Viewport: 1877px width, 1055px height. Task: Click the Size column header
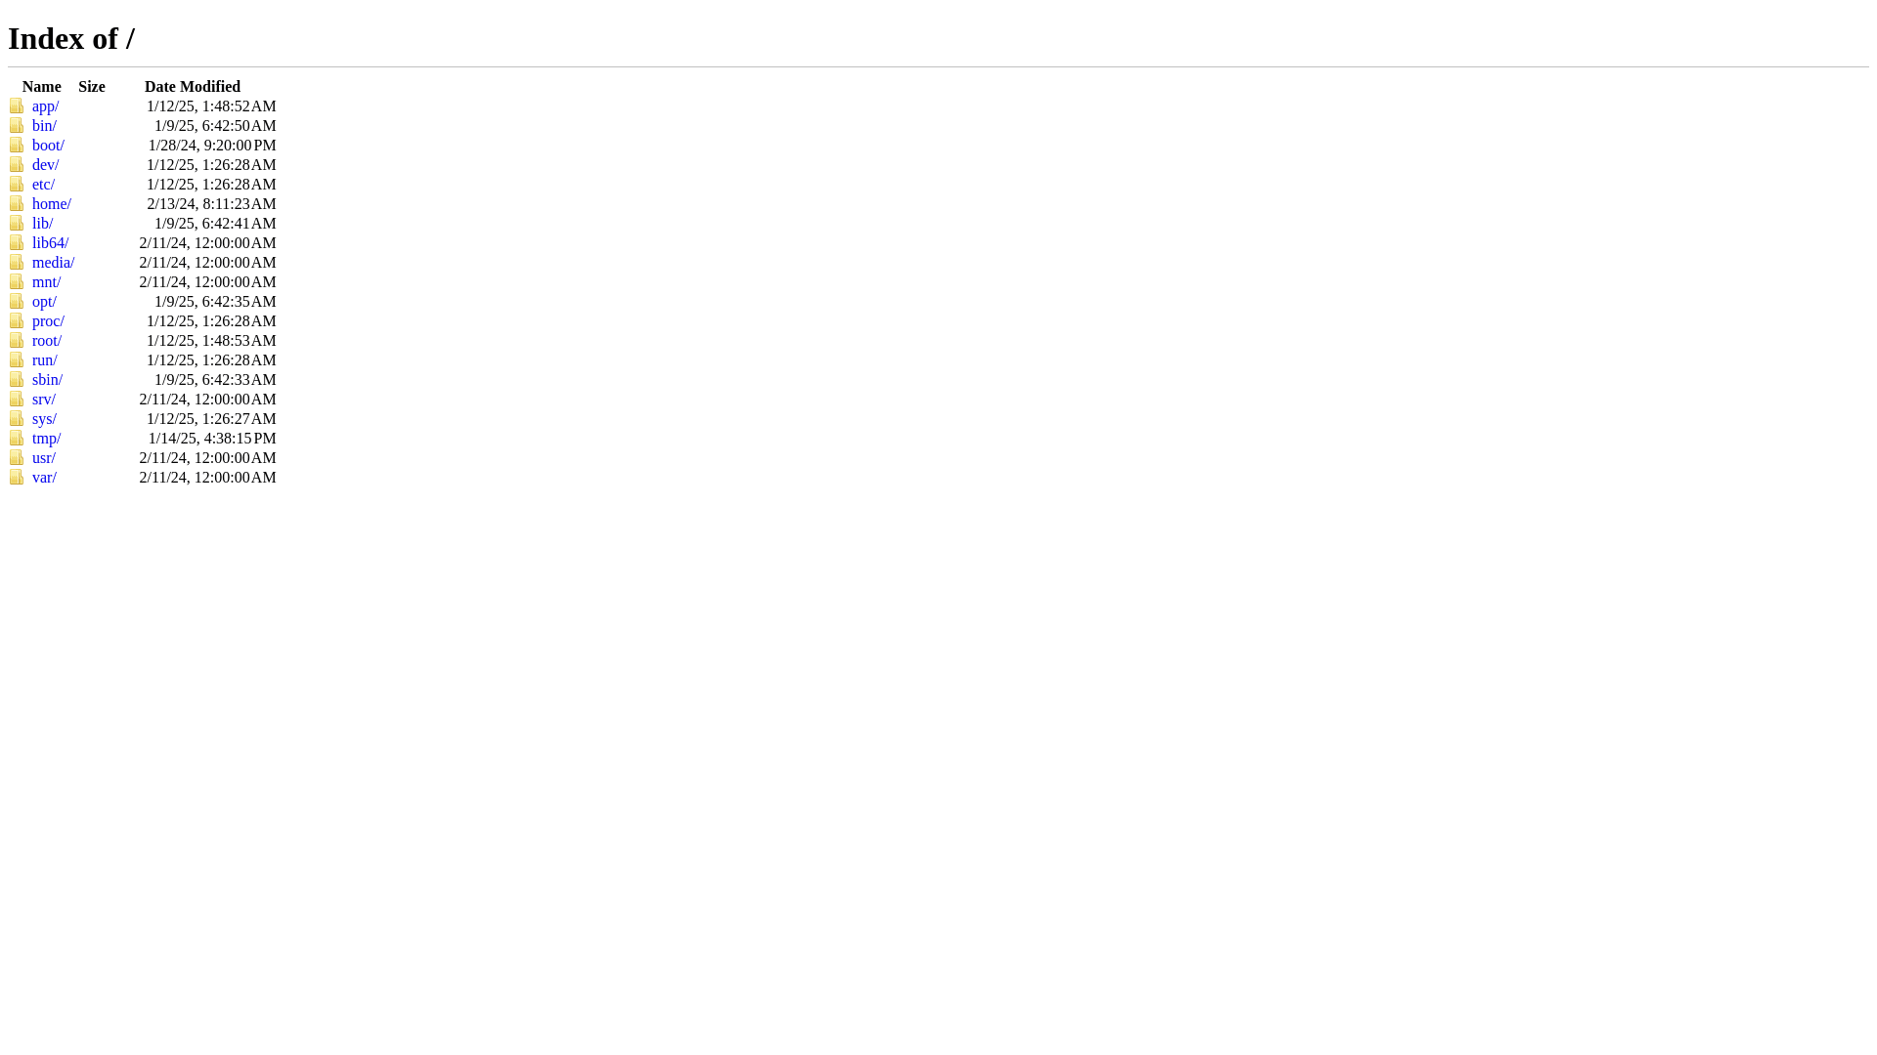(x=92, y=86)
